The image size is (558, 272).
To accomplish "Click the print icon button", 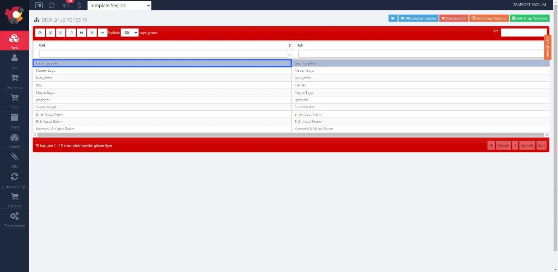I will click(x=82, y=33).
